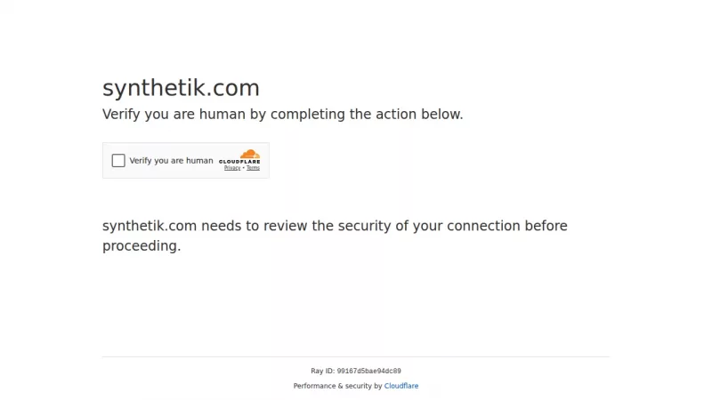Check the Verify you are human checkbox
The image size is (712, 400).
[118, 161]
